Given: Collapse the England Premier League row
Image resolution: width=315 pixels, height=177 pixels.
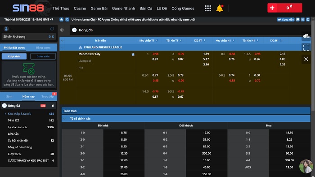Looking at the screenshot, I should tap(62, 47).
